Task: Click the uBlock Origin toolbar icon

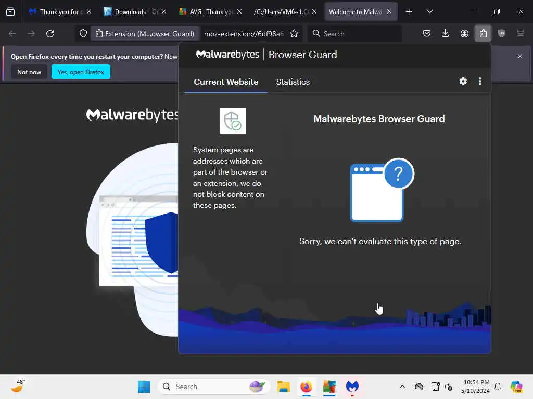Action: coord(502,33)
